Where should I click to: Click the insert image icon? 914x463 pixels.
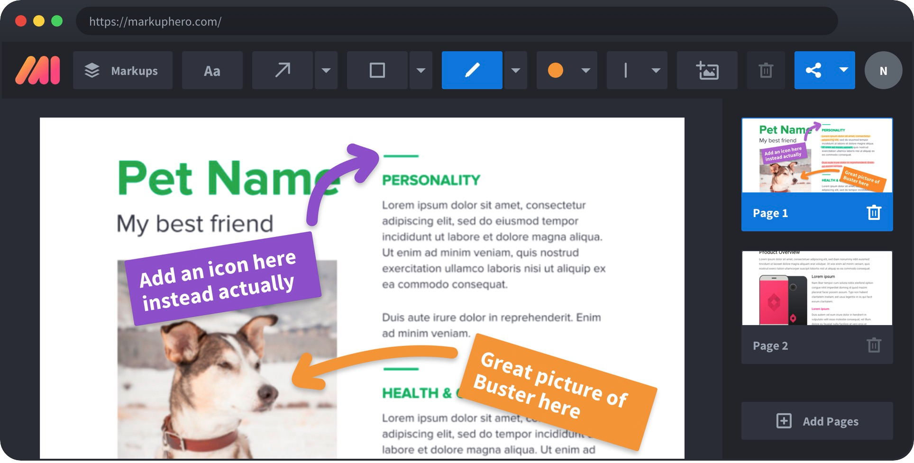pyautogui.click(x=707, y=71)
